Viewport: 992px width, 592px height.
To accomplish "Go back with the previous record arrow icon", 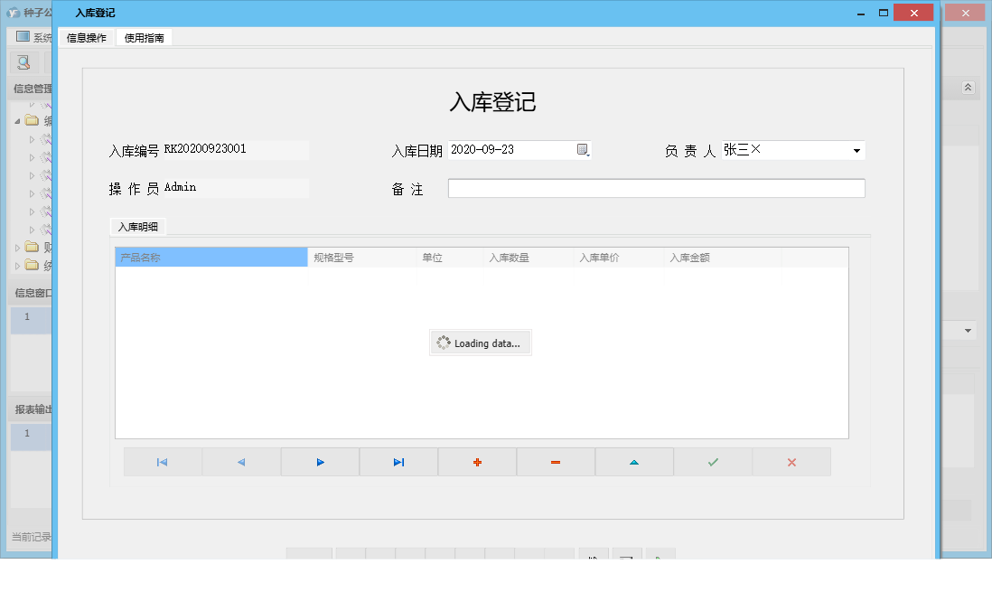I will coord(240,462).
